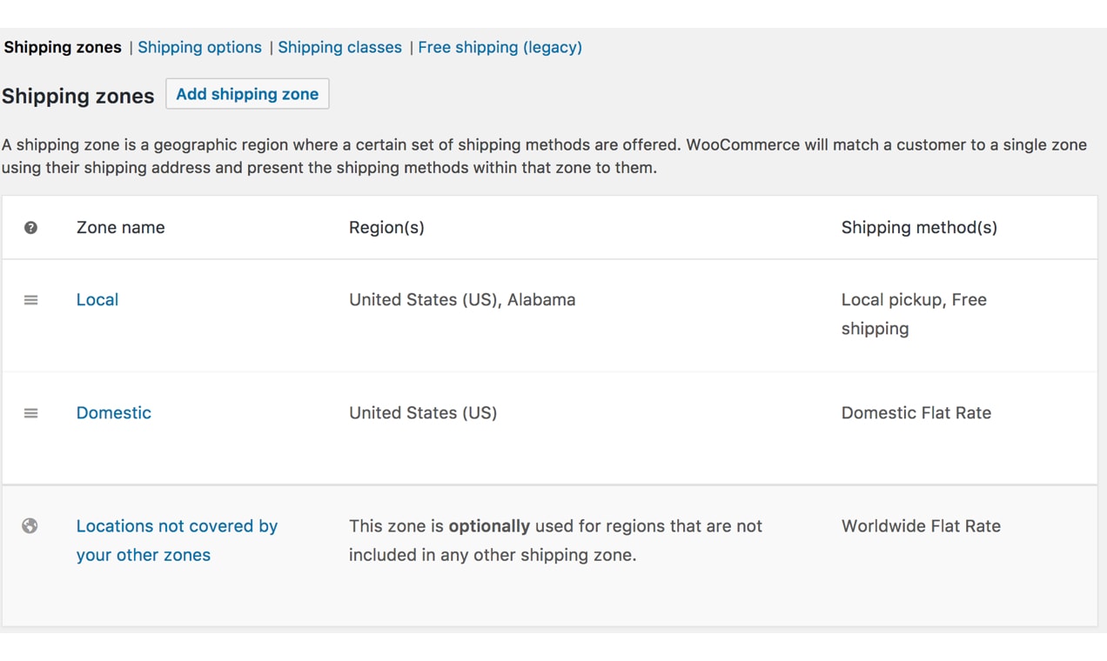Open the Shipping options tab

point(199,47)
